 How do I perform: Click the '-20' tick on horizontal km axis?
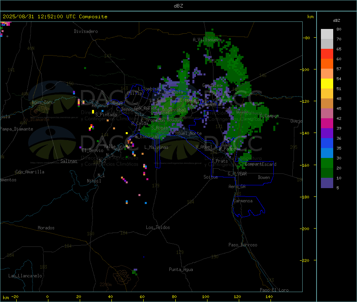pos(15,296)
